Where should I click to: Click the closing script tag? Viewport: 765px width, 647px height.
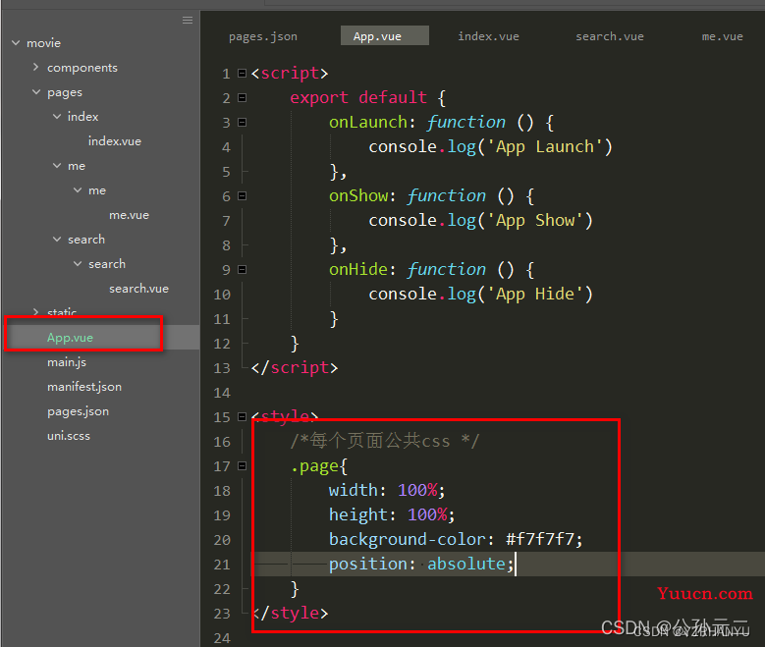pos(295,368)
